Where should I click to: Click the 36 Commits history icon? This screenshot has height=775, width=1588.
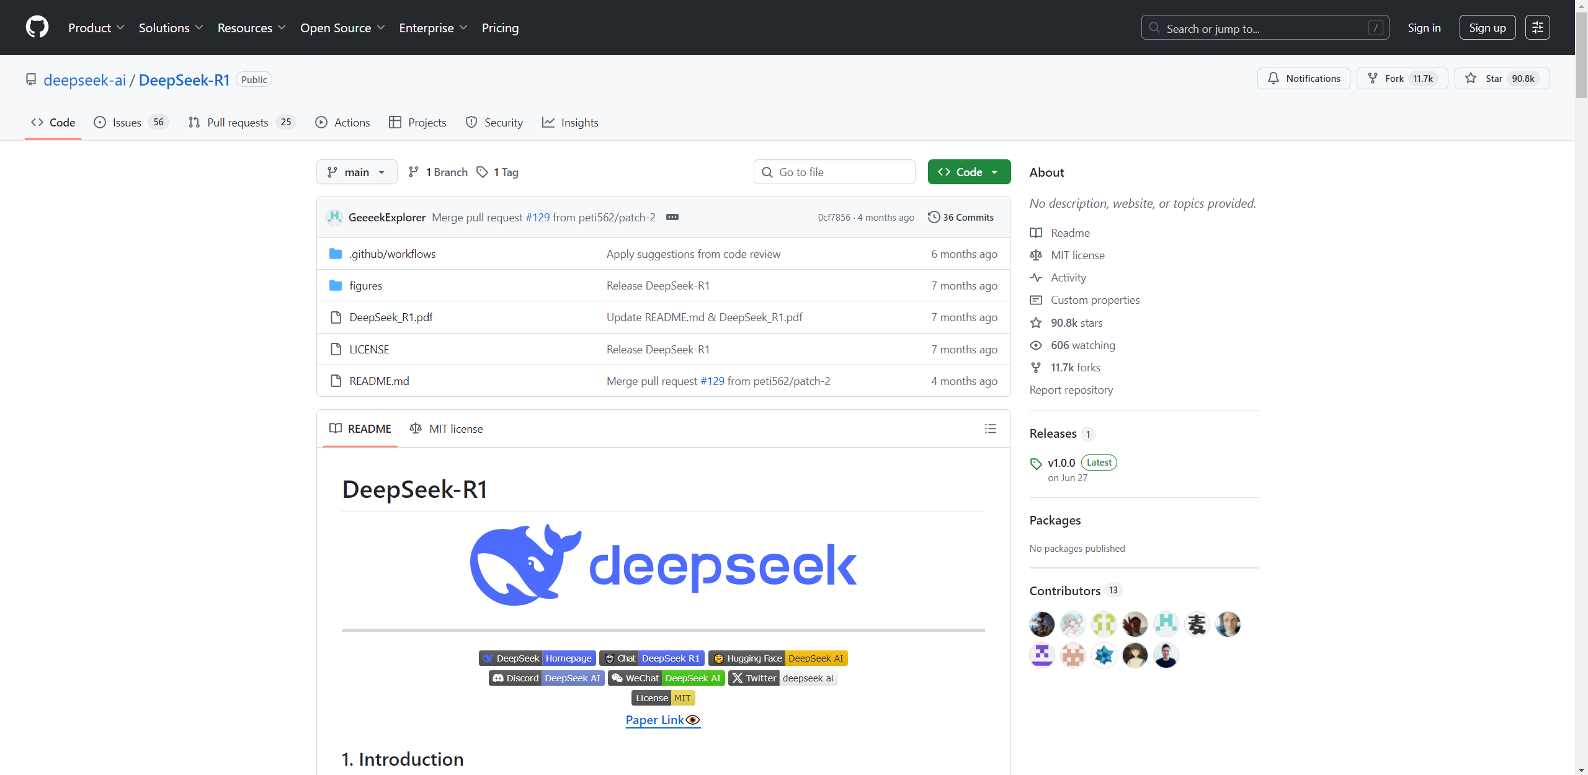934,217
